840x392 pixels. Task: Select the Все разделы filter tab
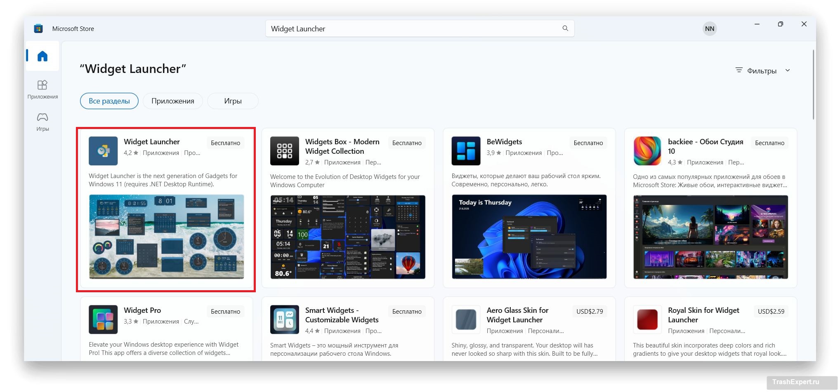(x=109, y=101)
